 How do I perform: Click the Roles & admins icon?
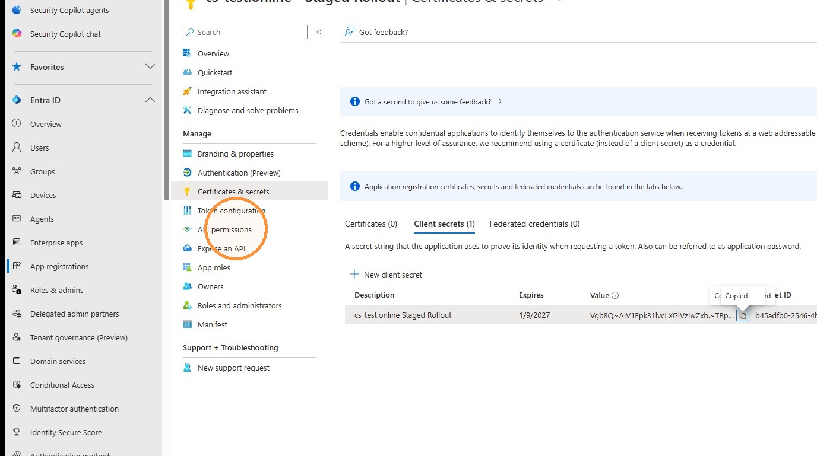click(x=17, y=290)
